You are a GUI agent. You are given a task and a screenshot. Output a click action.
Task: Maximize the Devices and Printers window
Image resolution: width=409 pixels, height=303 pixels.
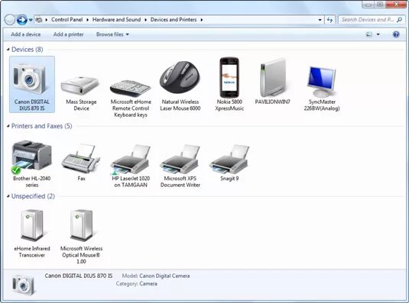(380, 4)
